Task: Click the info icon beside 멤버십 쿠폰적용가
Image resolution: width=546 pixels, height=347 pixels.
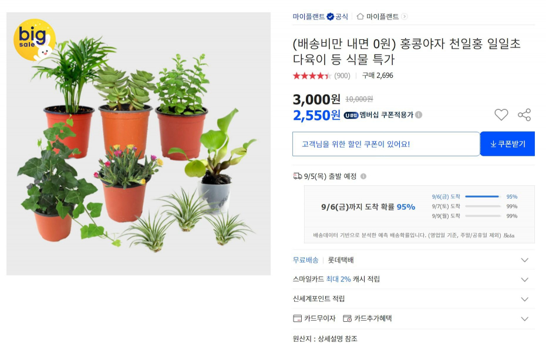Action: (418, 115)
